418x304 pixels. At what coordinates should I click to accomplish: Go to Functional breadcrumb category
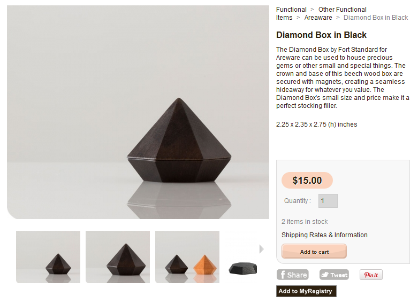point(291,10)
